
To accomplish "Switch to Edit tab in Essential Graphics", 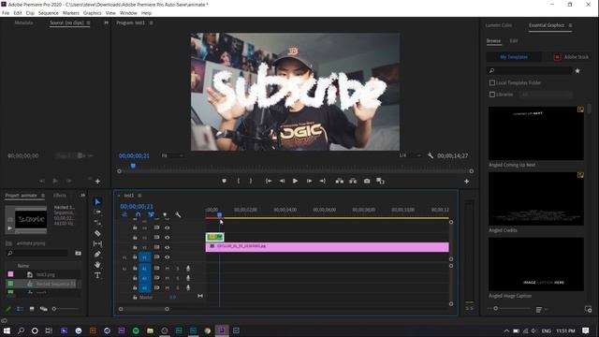I will (x=514, y=40).
